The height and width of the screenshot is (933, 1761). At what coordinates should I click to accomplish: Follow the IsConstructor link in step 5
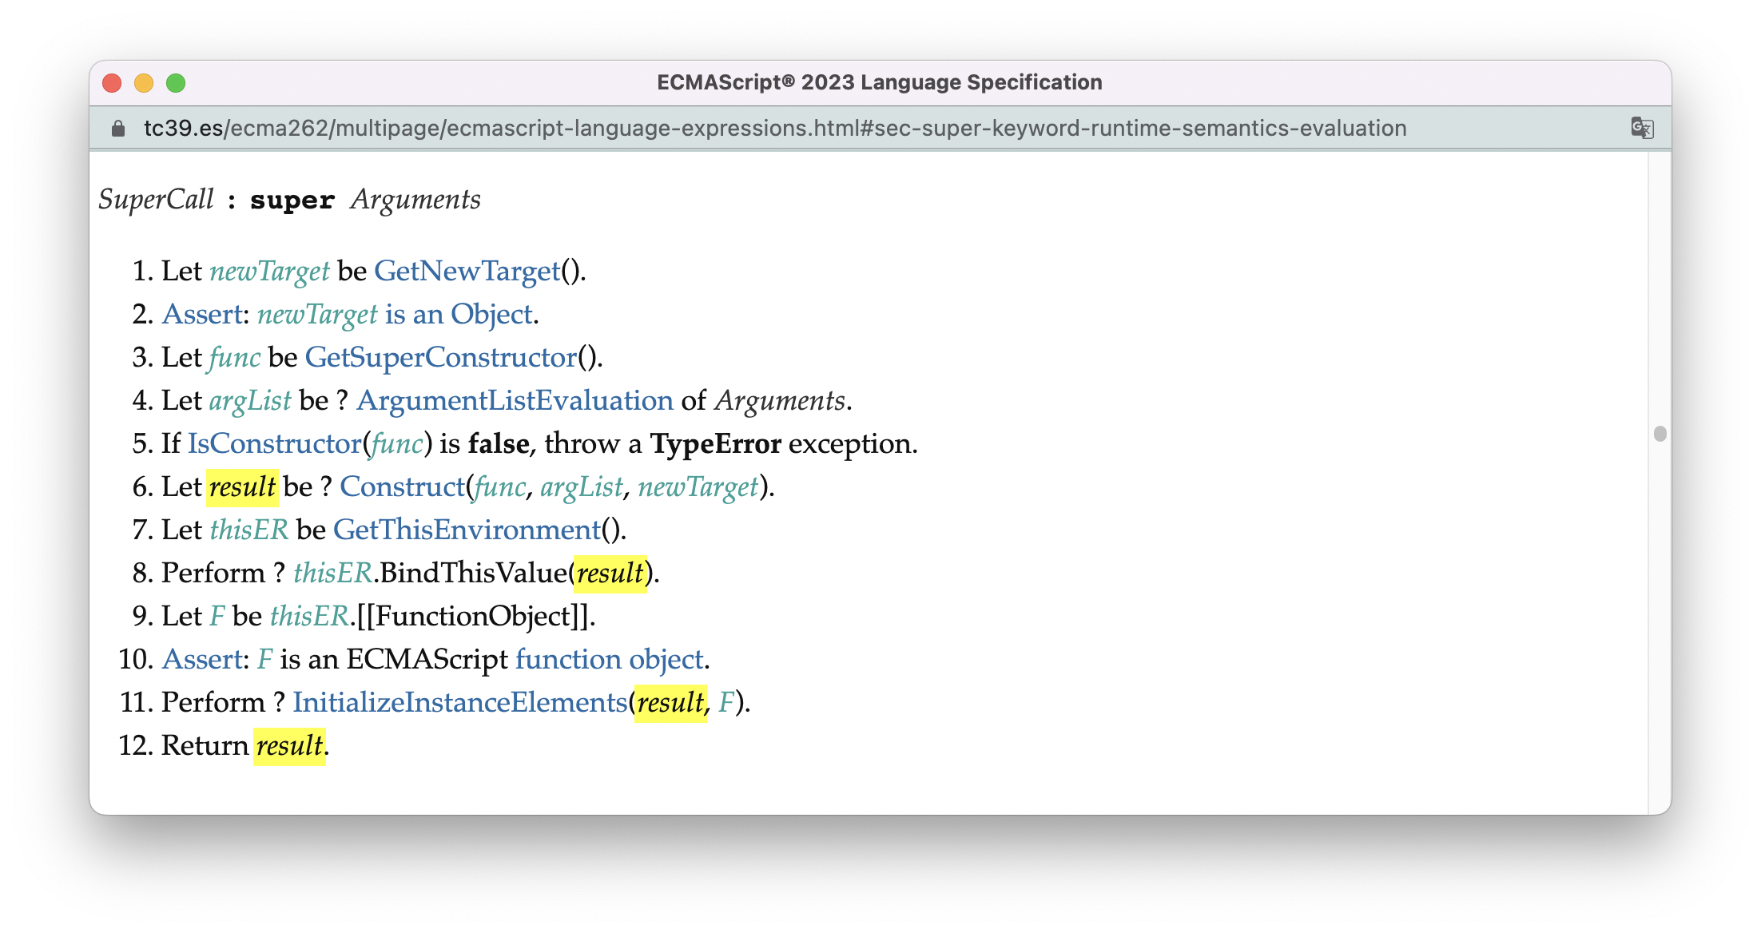pyautogui.click(x=275, y=443)
